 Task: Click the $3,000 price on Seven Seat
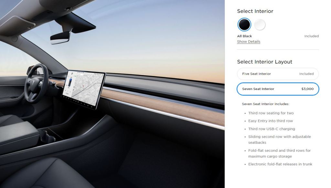click(307, 89)
